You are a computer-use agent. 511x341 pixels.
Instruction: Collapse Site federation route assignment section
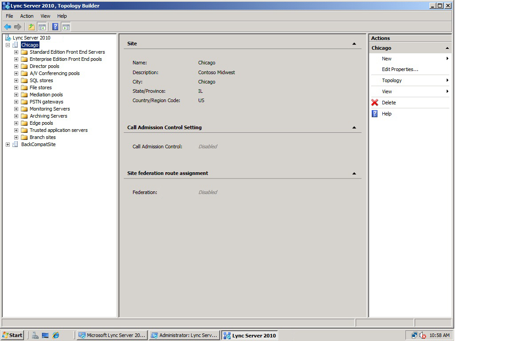[354, 173]
